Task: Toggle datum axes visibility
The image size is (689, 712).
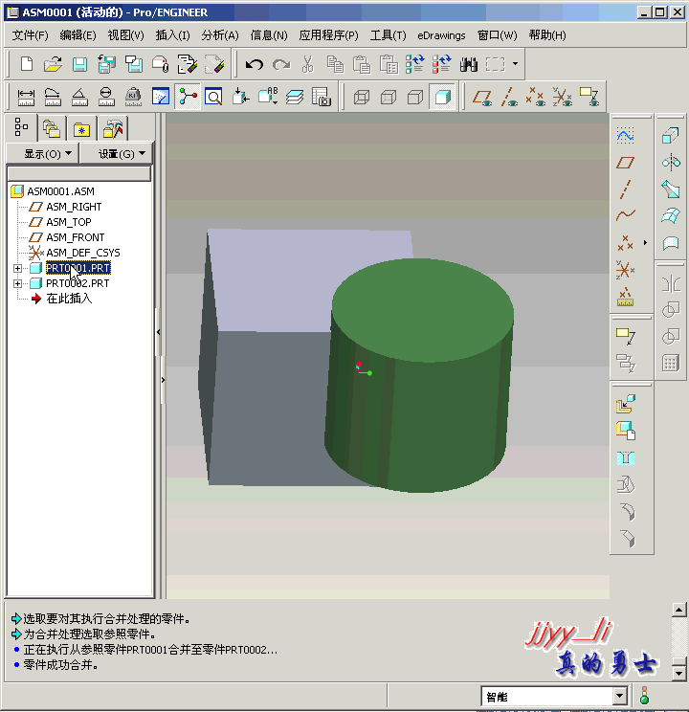Action: 509,97
